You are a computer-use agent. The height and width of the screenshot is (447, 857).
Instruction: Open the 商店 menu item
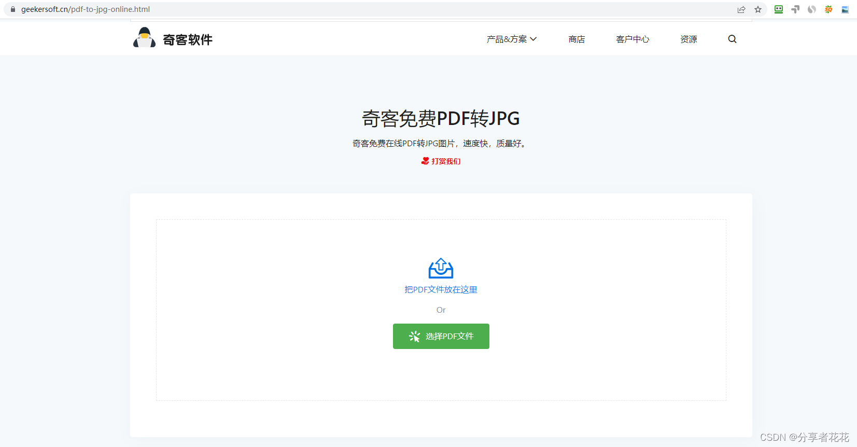coord(577,39)
